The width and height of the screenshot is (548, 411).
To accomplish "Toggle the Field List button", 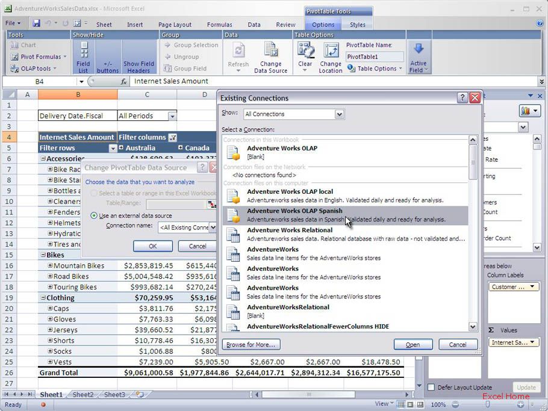I will click(83, 57).
